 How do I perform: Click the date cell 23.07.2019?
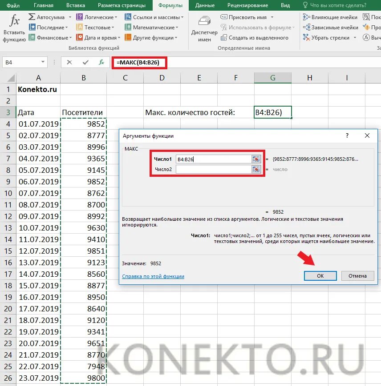coord(38,378)
